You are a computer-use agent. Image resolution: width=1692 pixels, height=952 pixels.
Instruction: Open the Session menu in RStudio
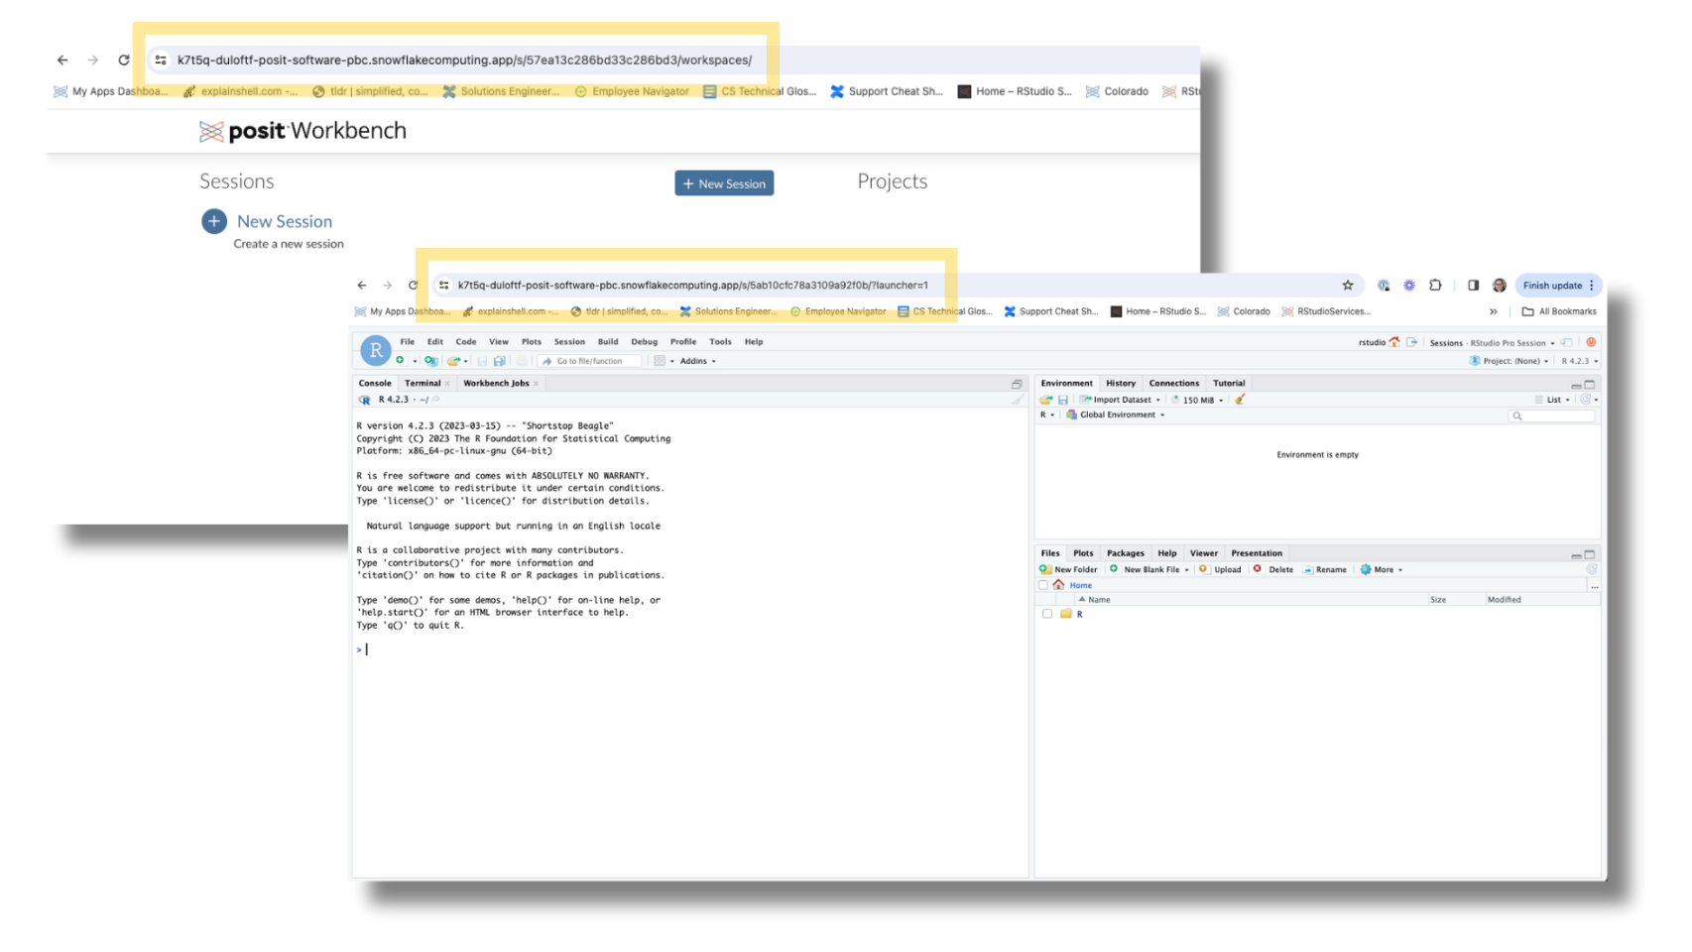(569, 341)
